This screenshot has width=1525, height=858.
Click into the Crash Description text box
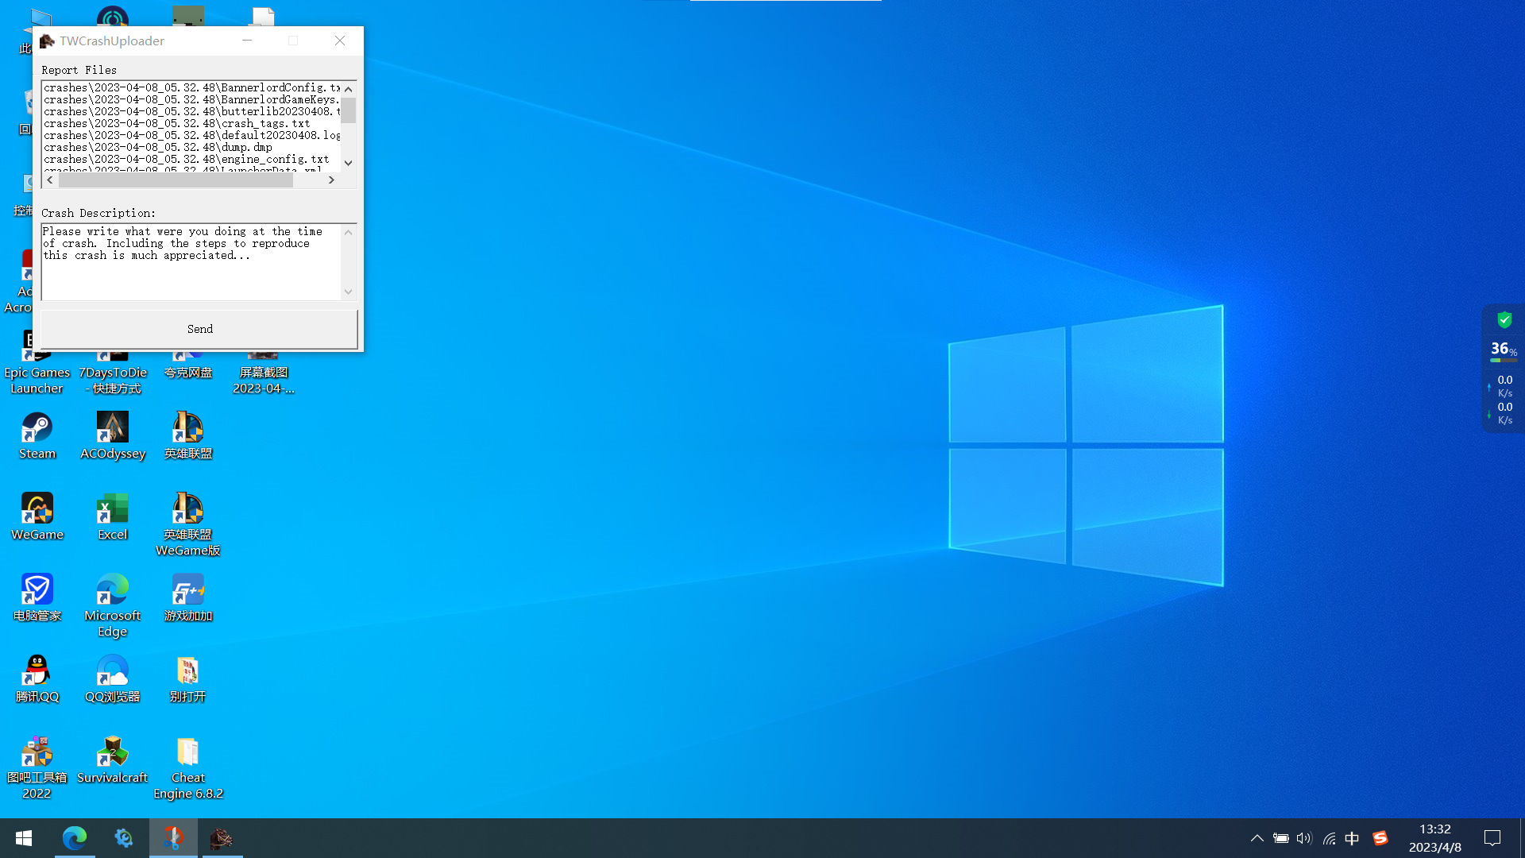191,261
